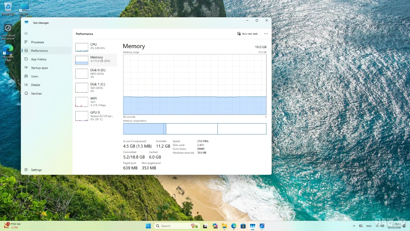Viewport: 410px width, 231px height.
Task: Select the WiFi performance item
Action: point(96,102)
